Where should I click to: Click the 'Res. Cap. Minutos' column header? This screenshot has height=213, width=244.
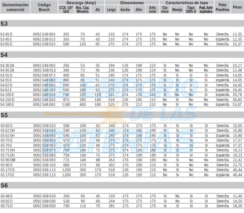tap(83, 9)
